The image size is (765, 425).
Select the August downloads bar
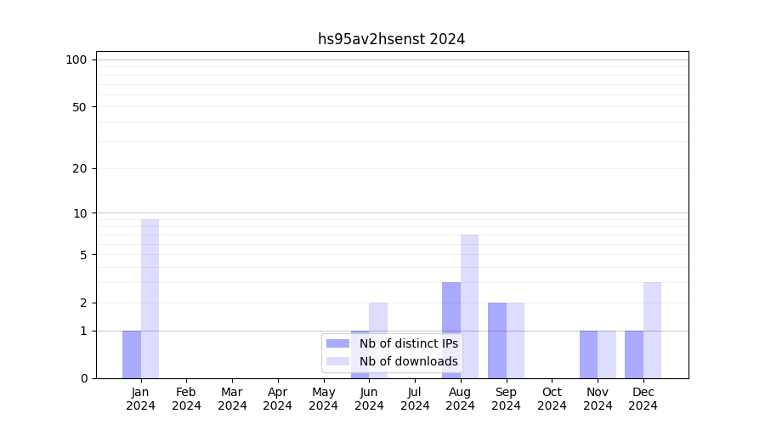coord(469,306)
